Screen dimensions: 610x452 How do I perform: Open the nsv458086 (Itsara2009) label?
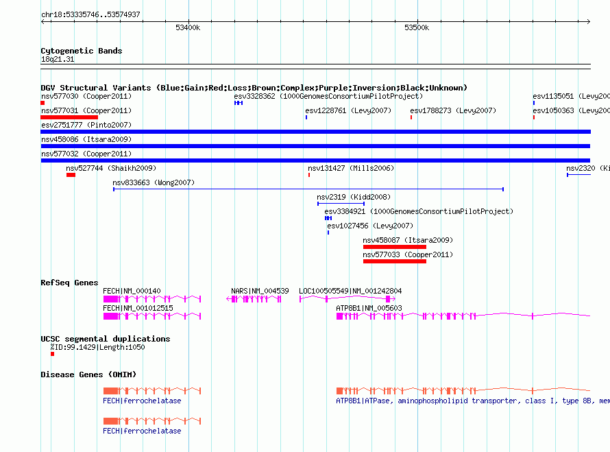coord(86,139)
